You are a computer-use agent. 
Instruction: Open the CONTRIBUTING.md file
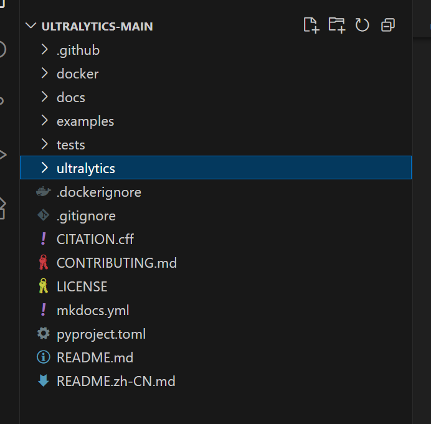pyautogui.click(x=116, y=263)
